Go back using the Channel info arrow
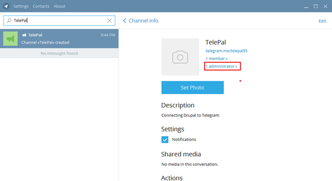Viewport: 332px width, 181px height. [x=124, y=21]
